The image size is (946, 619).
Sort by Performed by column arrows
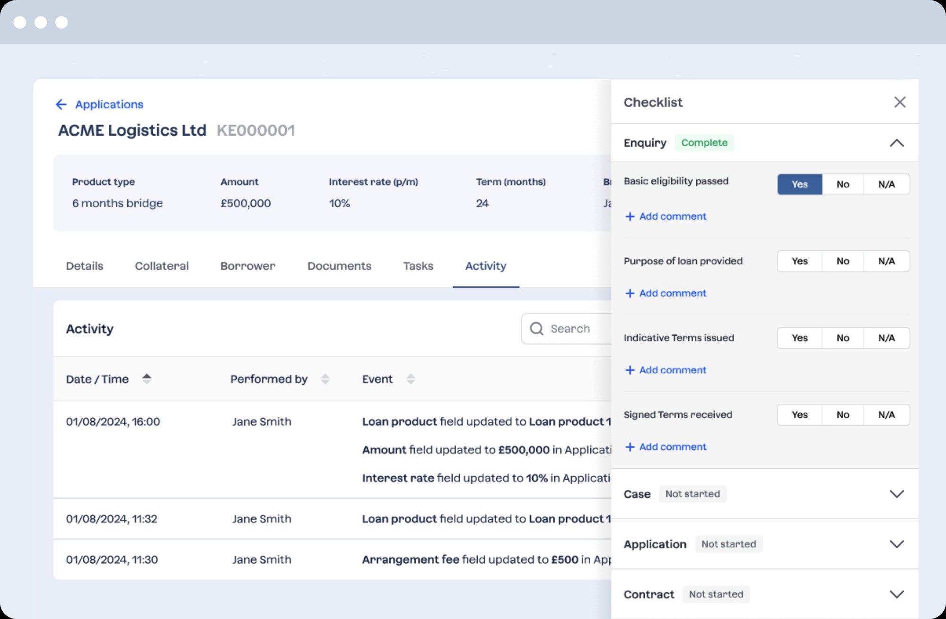(325, 379)
